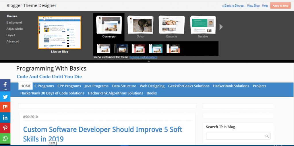Open the View Blog link

[253, 6]
